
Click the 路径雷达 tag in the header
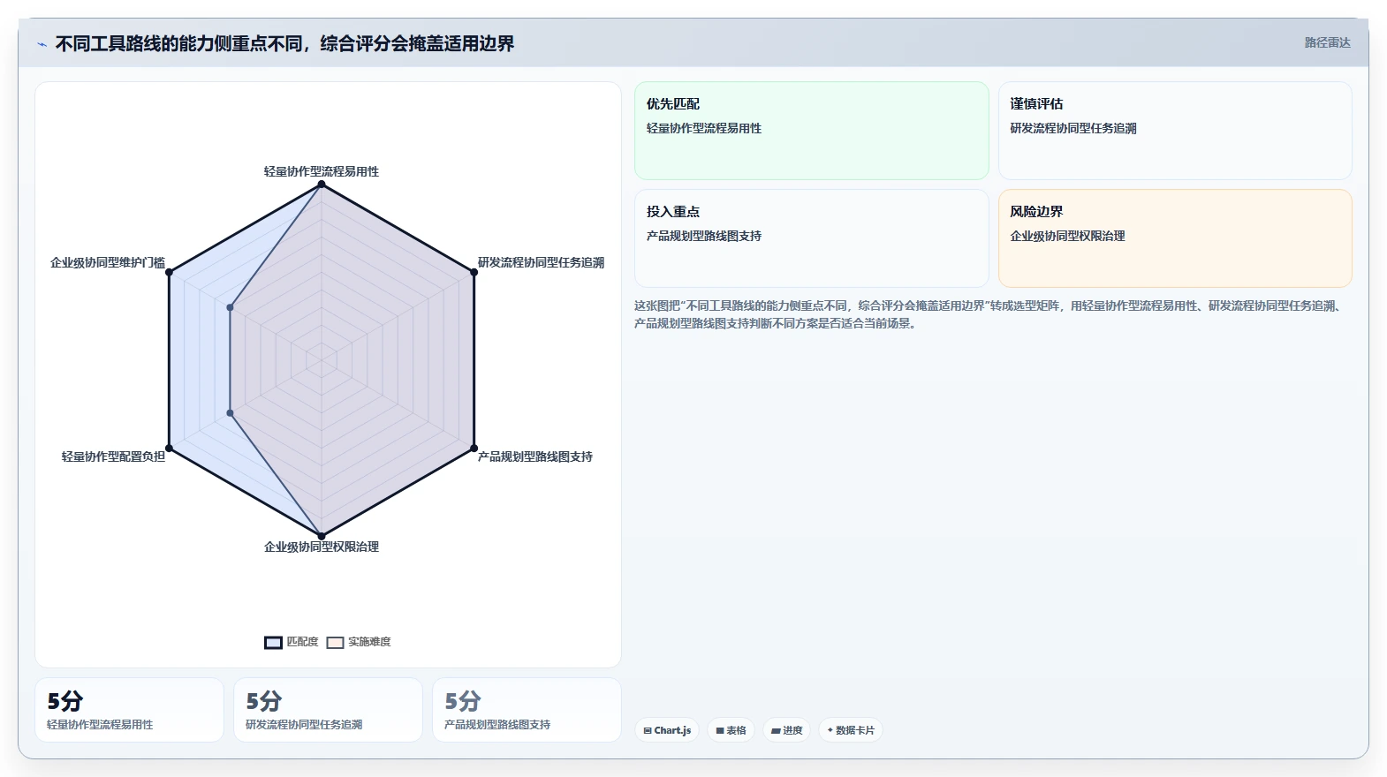[x=1327, y=42]
